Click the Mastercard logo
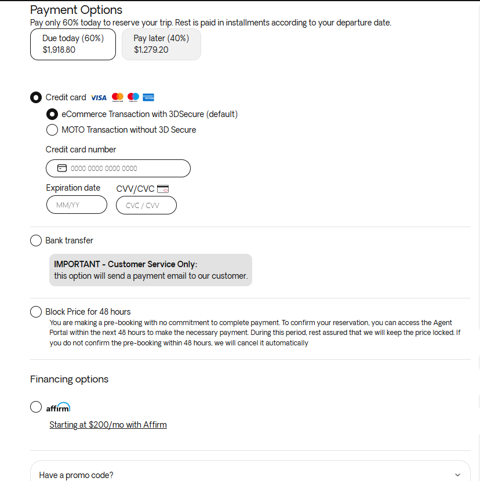 118,97
